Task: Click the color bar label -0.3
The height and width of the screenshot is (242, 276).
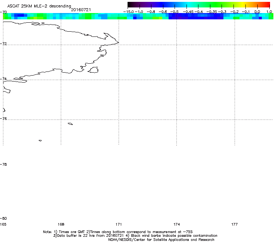Action: pyautogui.click(x=222, y=12)
